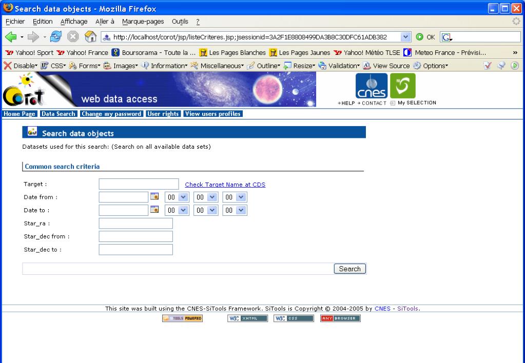Open Date from hours dropdown

(x=177, y=197)
